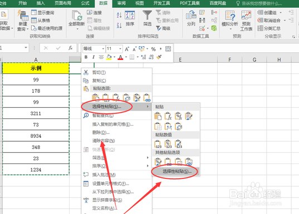Click the first formatting-only icon under 其他粘贴选项
299x214 pixels.
158,161
